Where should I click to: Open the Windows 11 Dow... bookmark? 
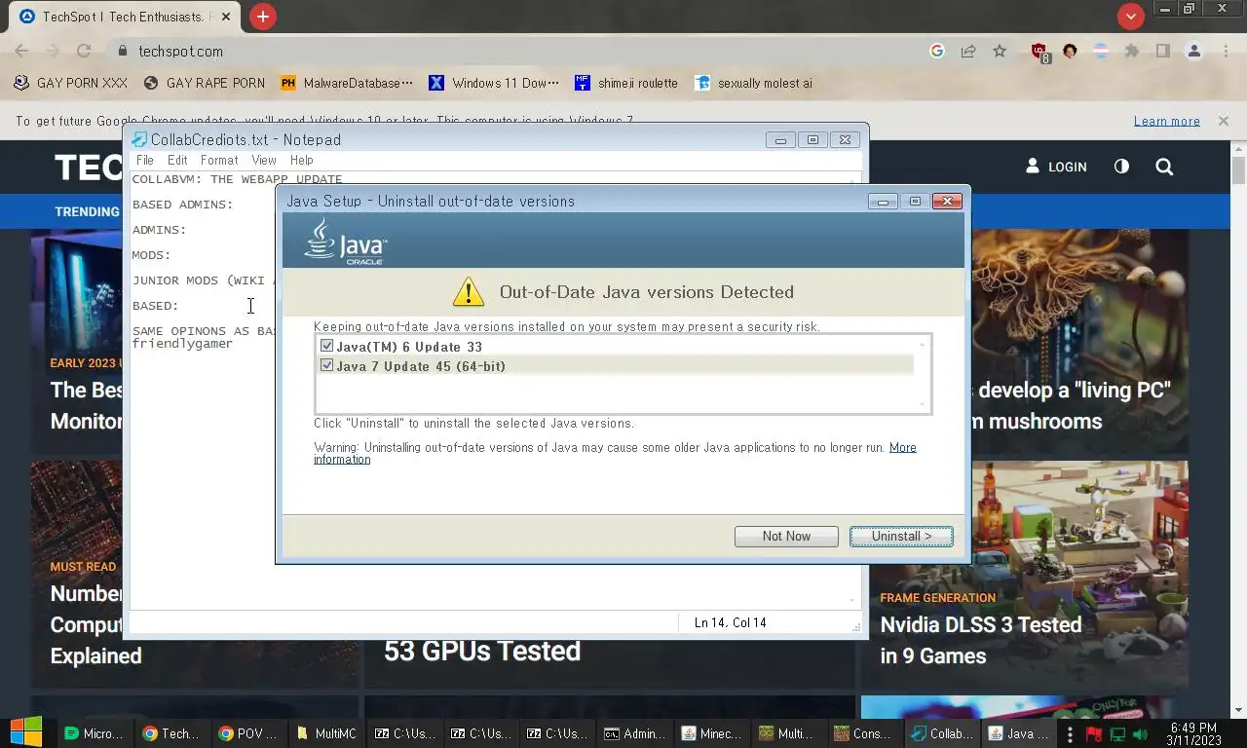[494, 83]
